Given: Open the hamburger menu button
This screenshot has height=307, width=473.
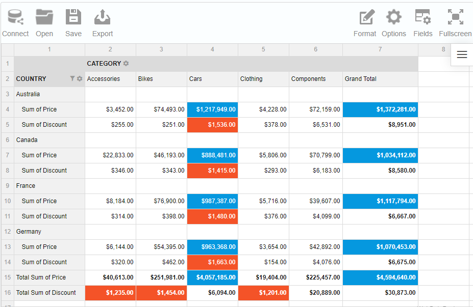Looking at the screenshot, I should tap(462, 55).
